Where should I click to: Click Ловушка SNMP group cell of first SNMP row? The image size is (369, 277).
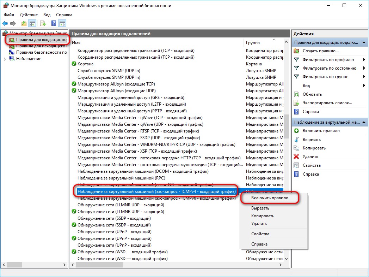click(x=261, y=71)
